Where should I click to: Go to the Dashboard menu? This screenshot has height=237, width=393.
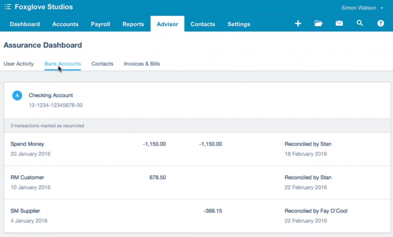click(25, 24)
